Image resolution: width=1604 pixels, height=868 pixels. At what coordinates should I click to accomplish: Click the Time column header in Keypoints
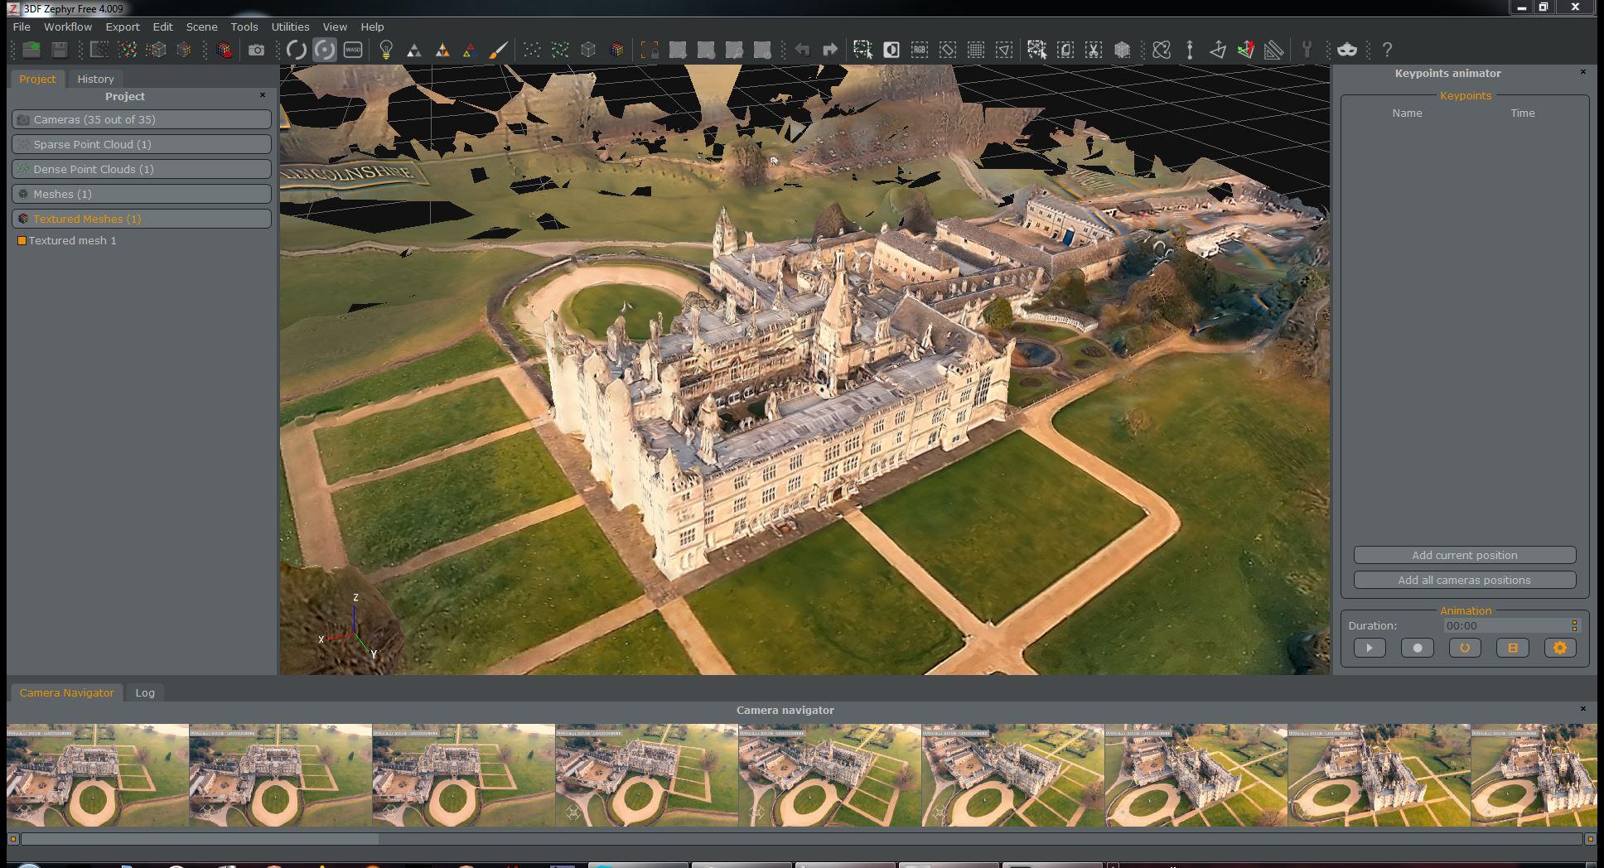(1523, 113)
